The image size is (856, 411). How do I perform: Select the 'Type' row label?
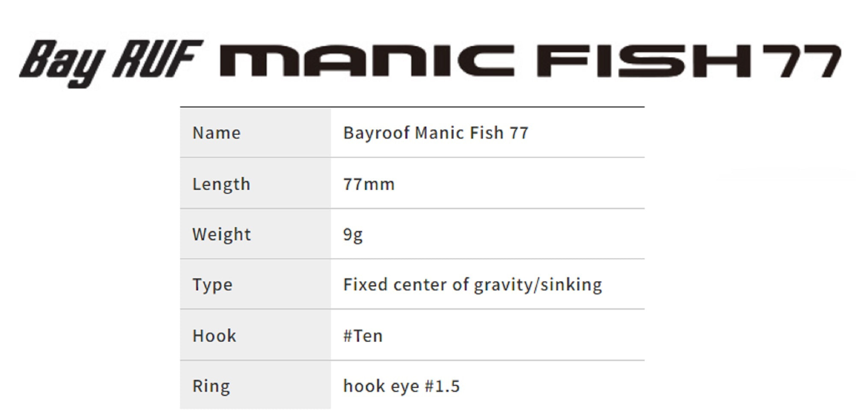pyautogui.click(x=213, y=285)
